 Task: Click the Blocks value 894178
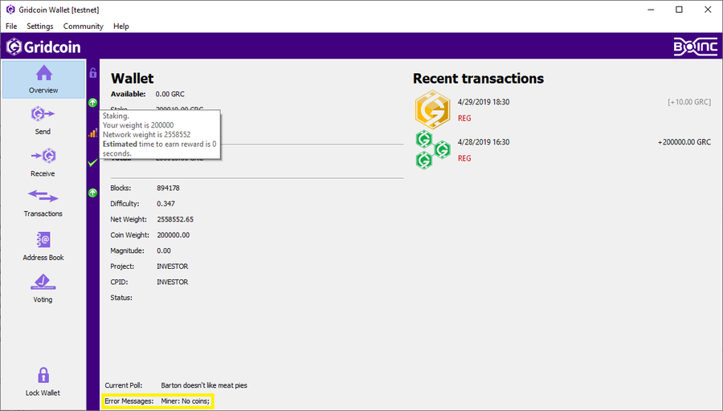tap(169, 188)
